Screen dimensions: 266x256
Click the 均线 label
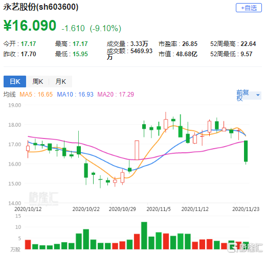point(10,95)
